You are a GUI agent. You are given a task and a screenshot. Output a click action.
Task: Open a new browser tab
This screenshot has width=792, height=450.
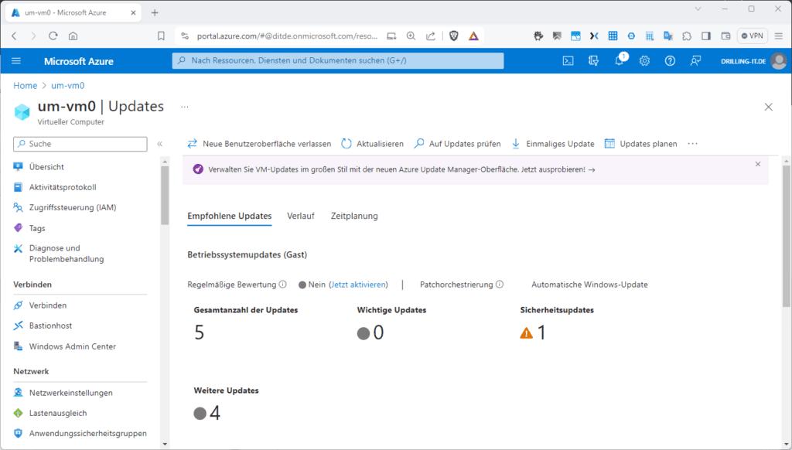pos(155,12)
